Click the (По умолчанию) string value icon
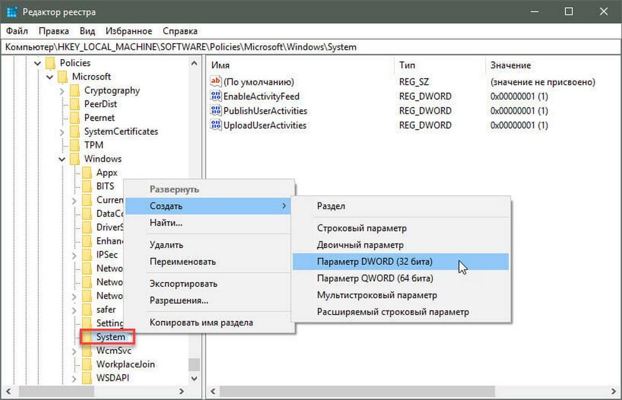Viewport: 622px width, 400px height. (216, 82)
